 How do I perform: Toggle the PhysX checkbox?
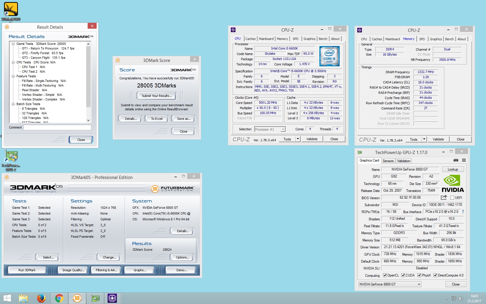point(419,275)
